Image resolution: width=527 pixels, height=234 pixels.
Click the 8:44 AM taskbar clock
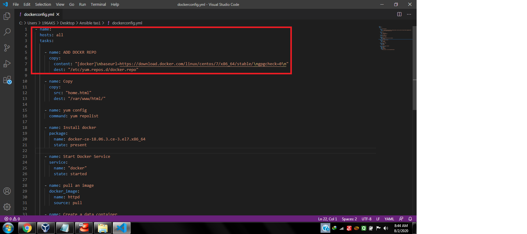(401, 228)
